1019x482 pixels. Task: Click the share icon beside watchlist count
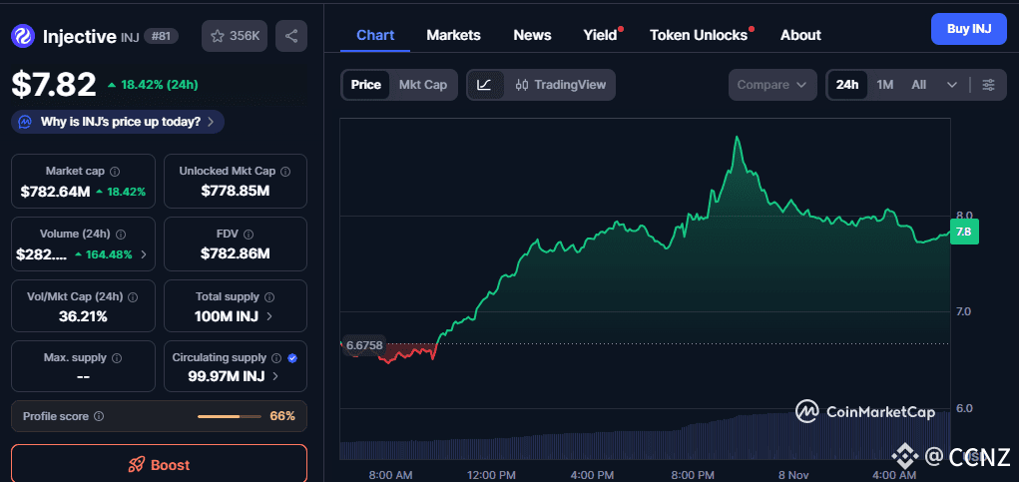[291, 36]
